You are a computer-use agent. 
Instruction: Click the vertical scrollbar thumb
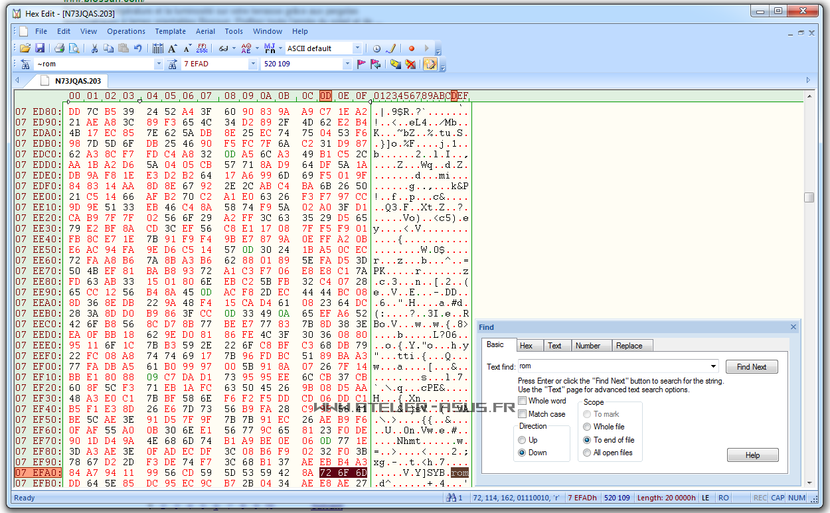tap(808, 197)
